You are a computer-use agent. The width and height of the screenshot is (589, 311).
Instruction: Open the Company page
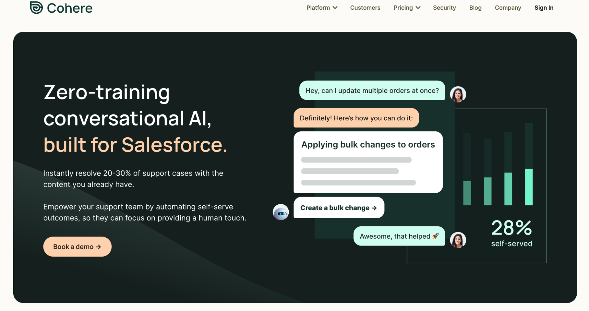[508, 8]
